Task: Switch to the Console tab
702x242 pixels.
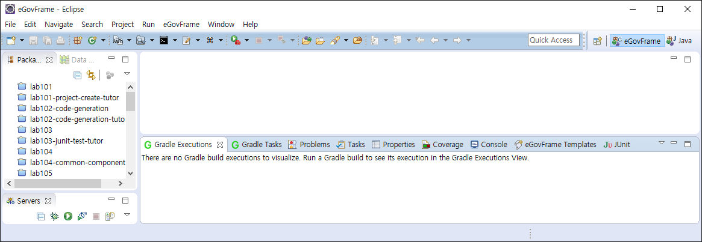Action: 489,145
